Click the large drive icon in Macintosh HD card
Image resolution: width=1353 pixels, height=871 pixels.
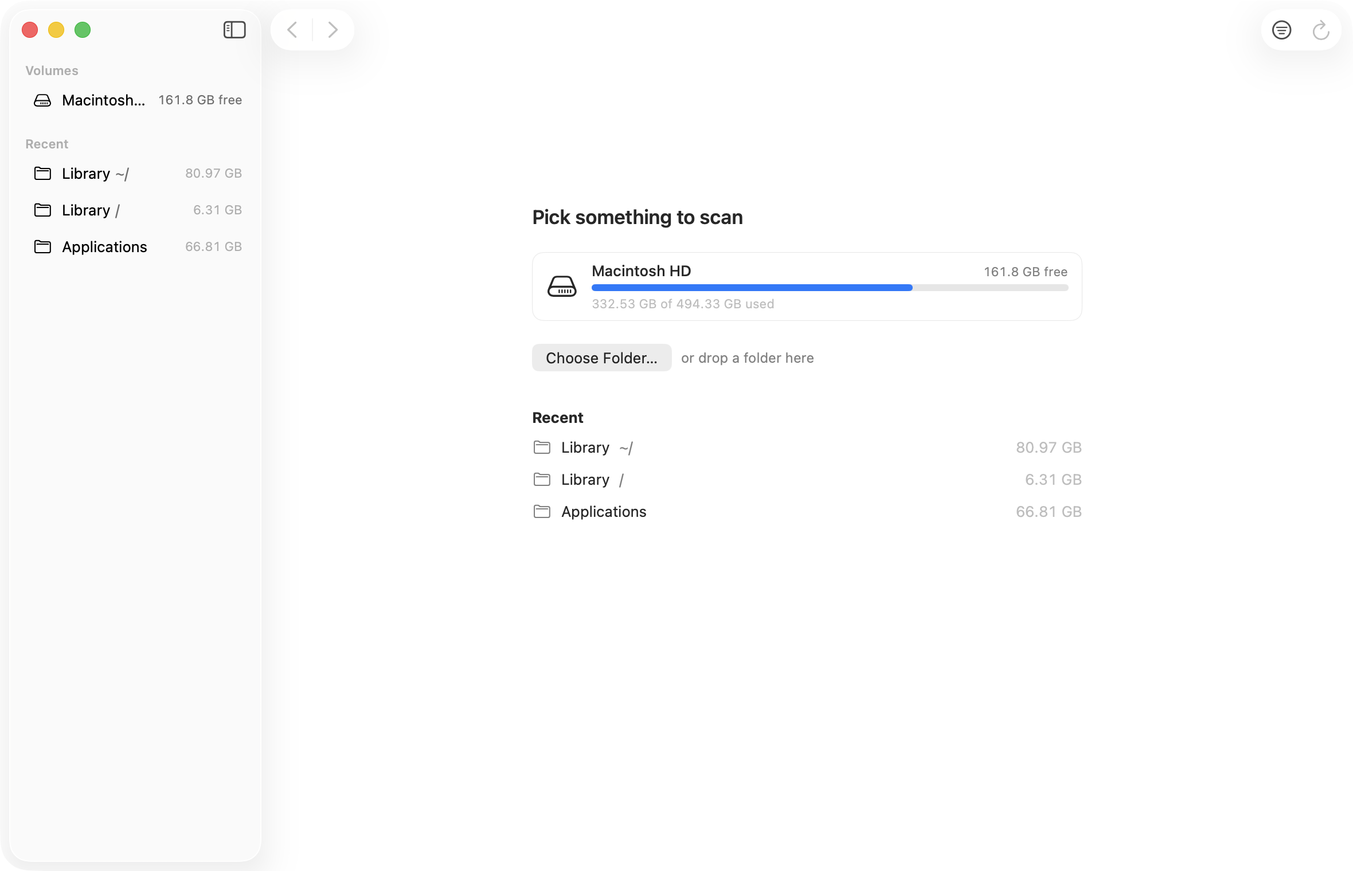[562, 286]
